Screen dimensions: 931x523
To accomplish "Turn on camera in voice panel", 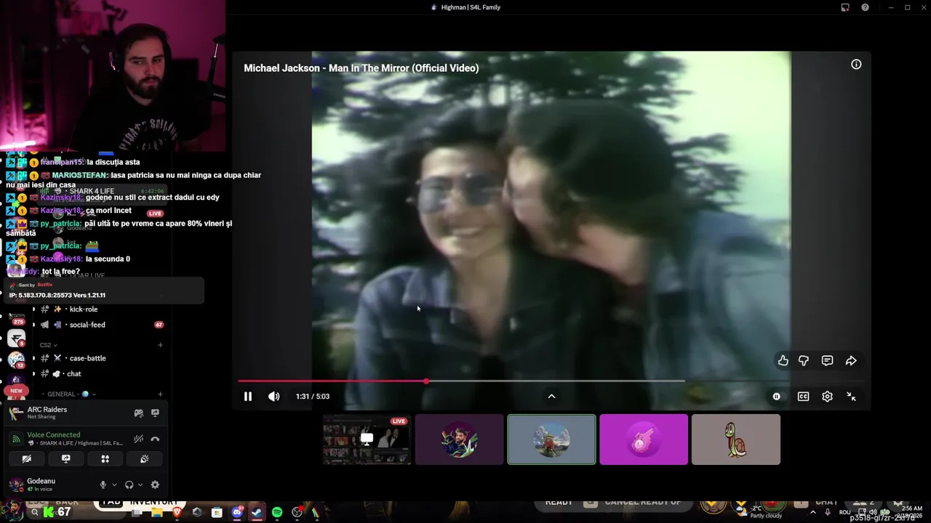I will [x=26, y=459].
